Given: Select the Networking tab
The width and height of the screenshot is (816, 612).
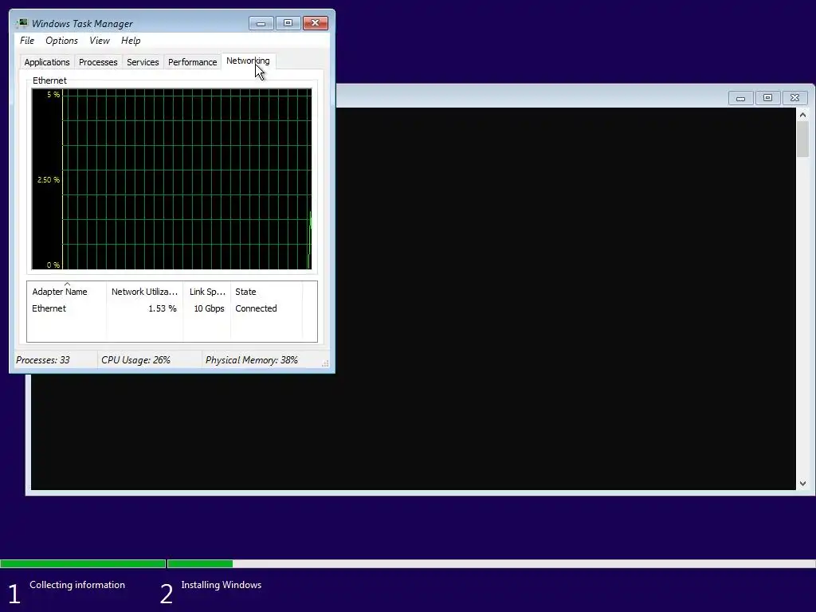Looking at the screenshot, I should coord(248,61).
